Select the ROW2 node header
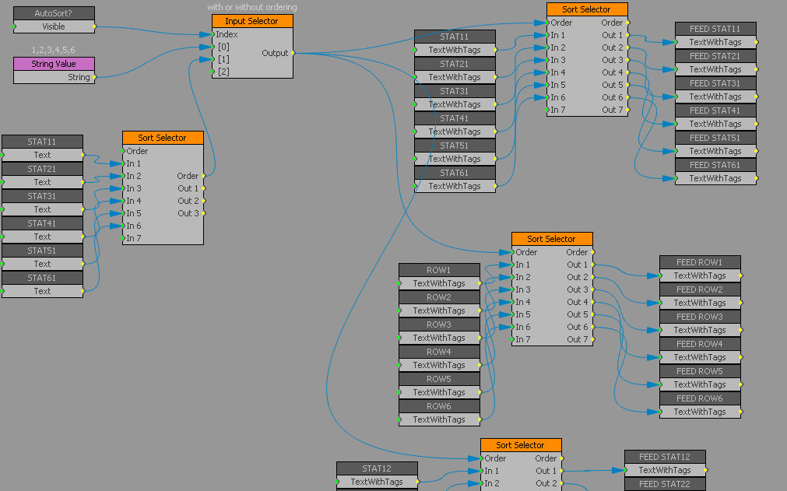 tap(439, 297)
